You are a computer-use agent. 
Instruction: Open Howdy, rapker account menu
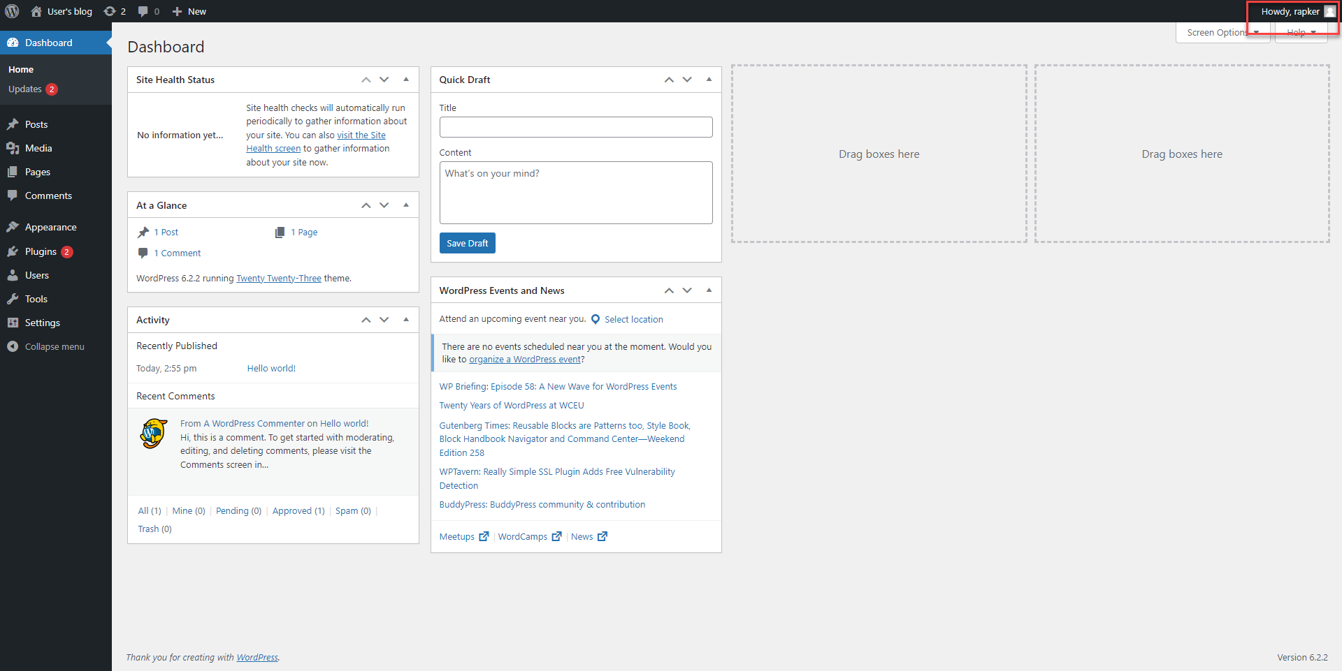click(x=1298, y=11)
